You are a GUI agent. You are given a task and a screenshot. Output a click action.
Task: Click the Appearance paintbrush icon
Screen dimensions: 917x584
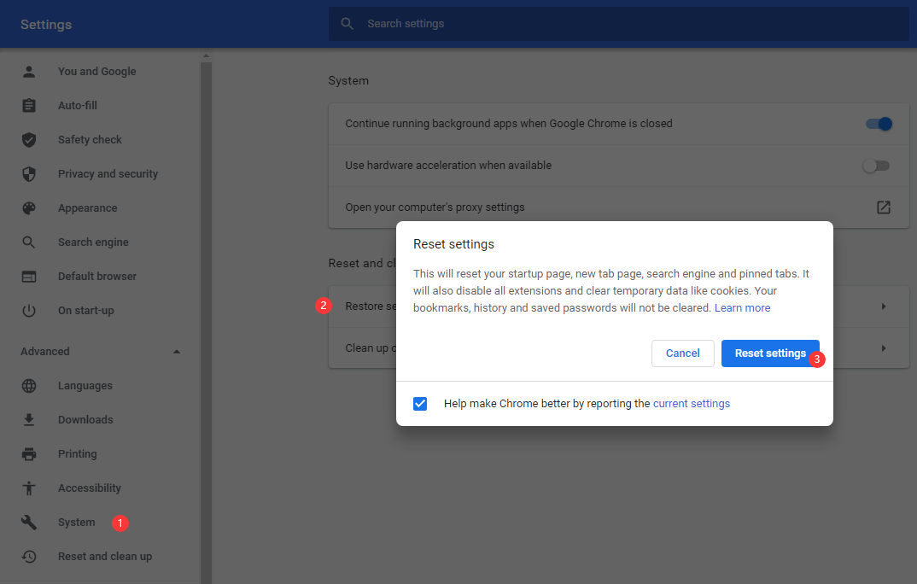pos(29,207)
